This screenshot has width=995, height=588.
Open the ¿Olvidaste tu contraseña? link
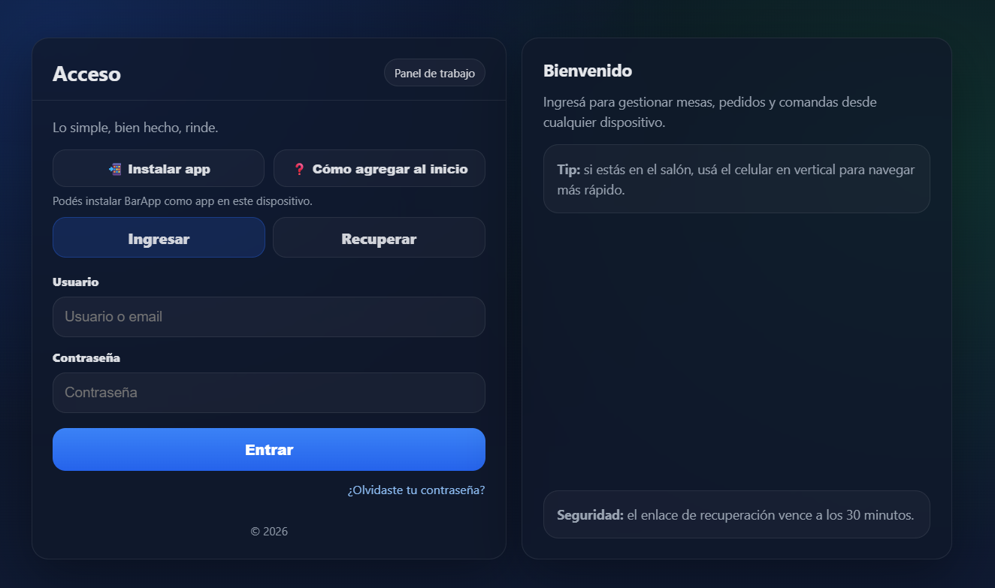point(416,489)
